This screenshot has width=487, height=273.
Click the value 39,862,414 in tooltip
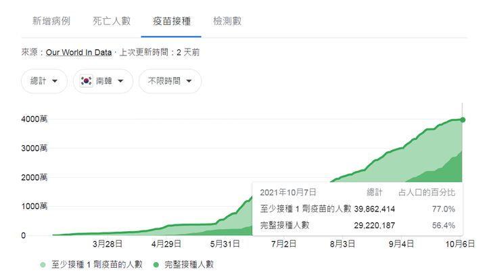point(375,209)
